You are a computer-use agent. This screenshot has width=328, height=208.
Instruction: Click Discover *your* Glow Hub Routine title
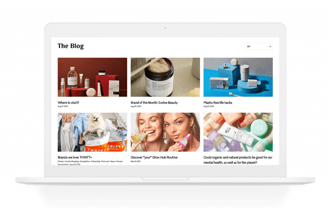coord(154,157)
